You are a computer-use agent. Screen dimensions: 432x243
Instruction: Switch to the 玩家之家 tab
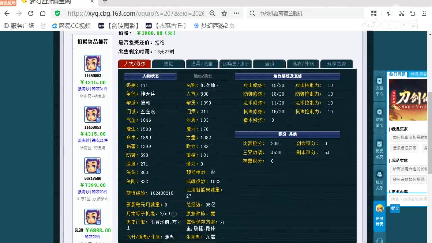pos(336,64)
